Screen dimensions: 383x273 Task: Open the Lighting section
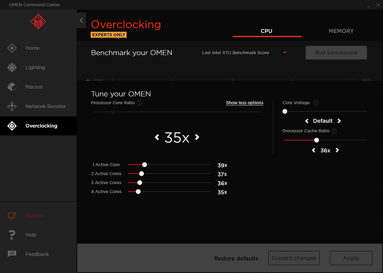click(x=38, y=67)
